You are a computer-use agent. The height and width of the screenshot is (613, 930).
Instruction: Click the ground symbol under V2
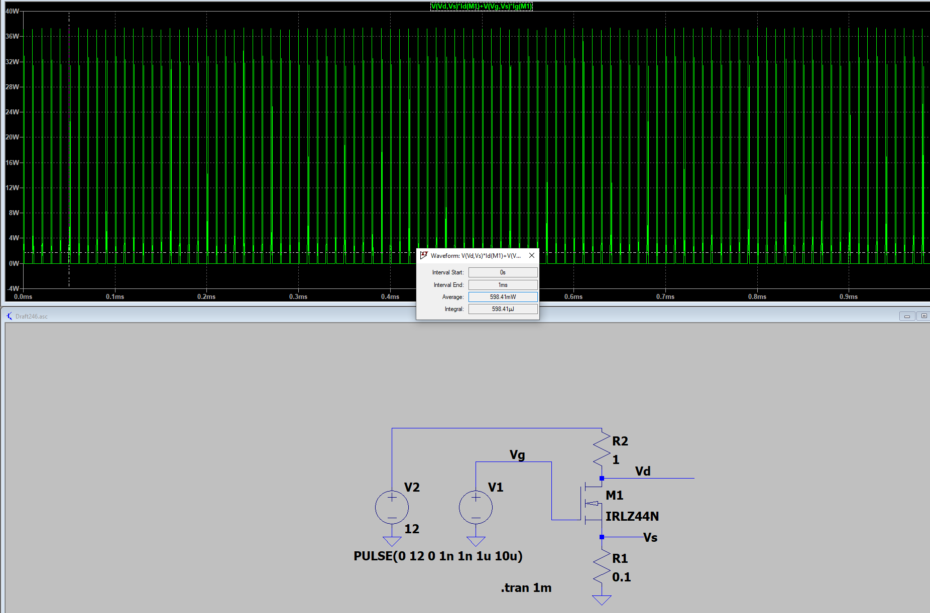[x=392, y=541]
